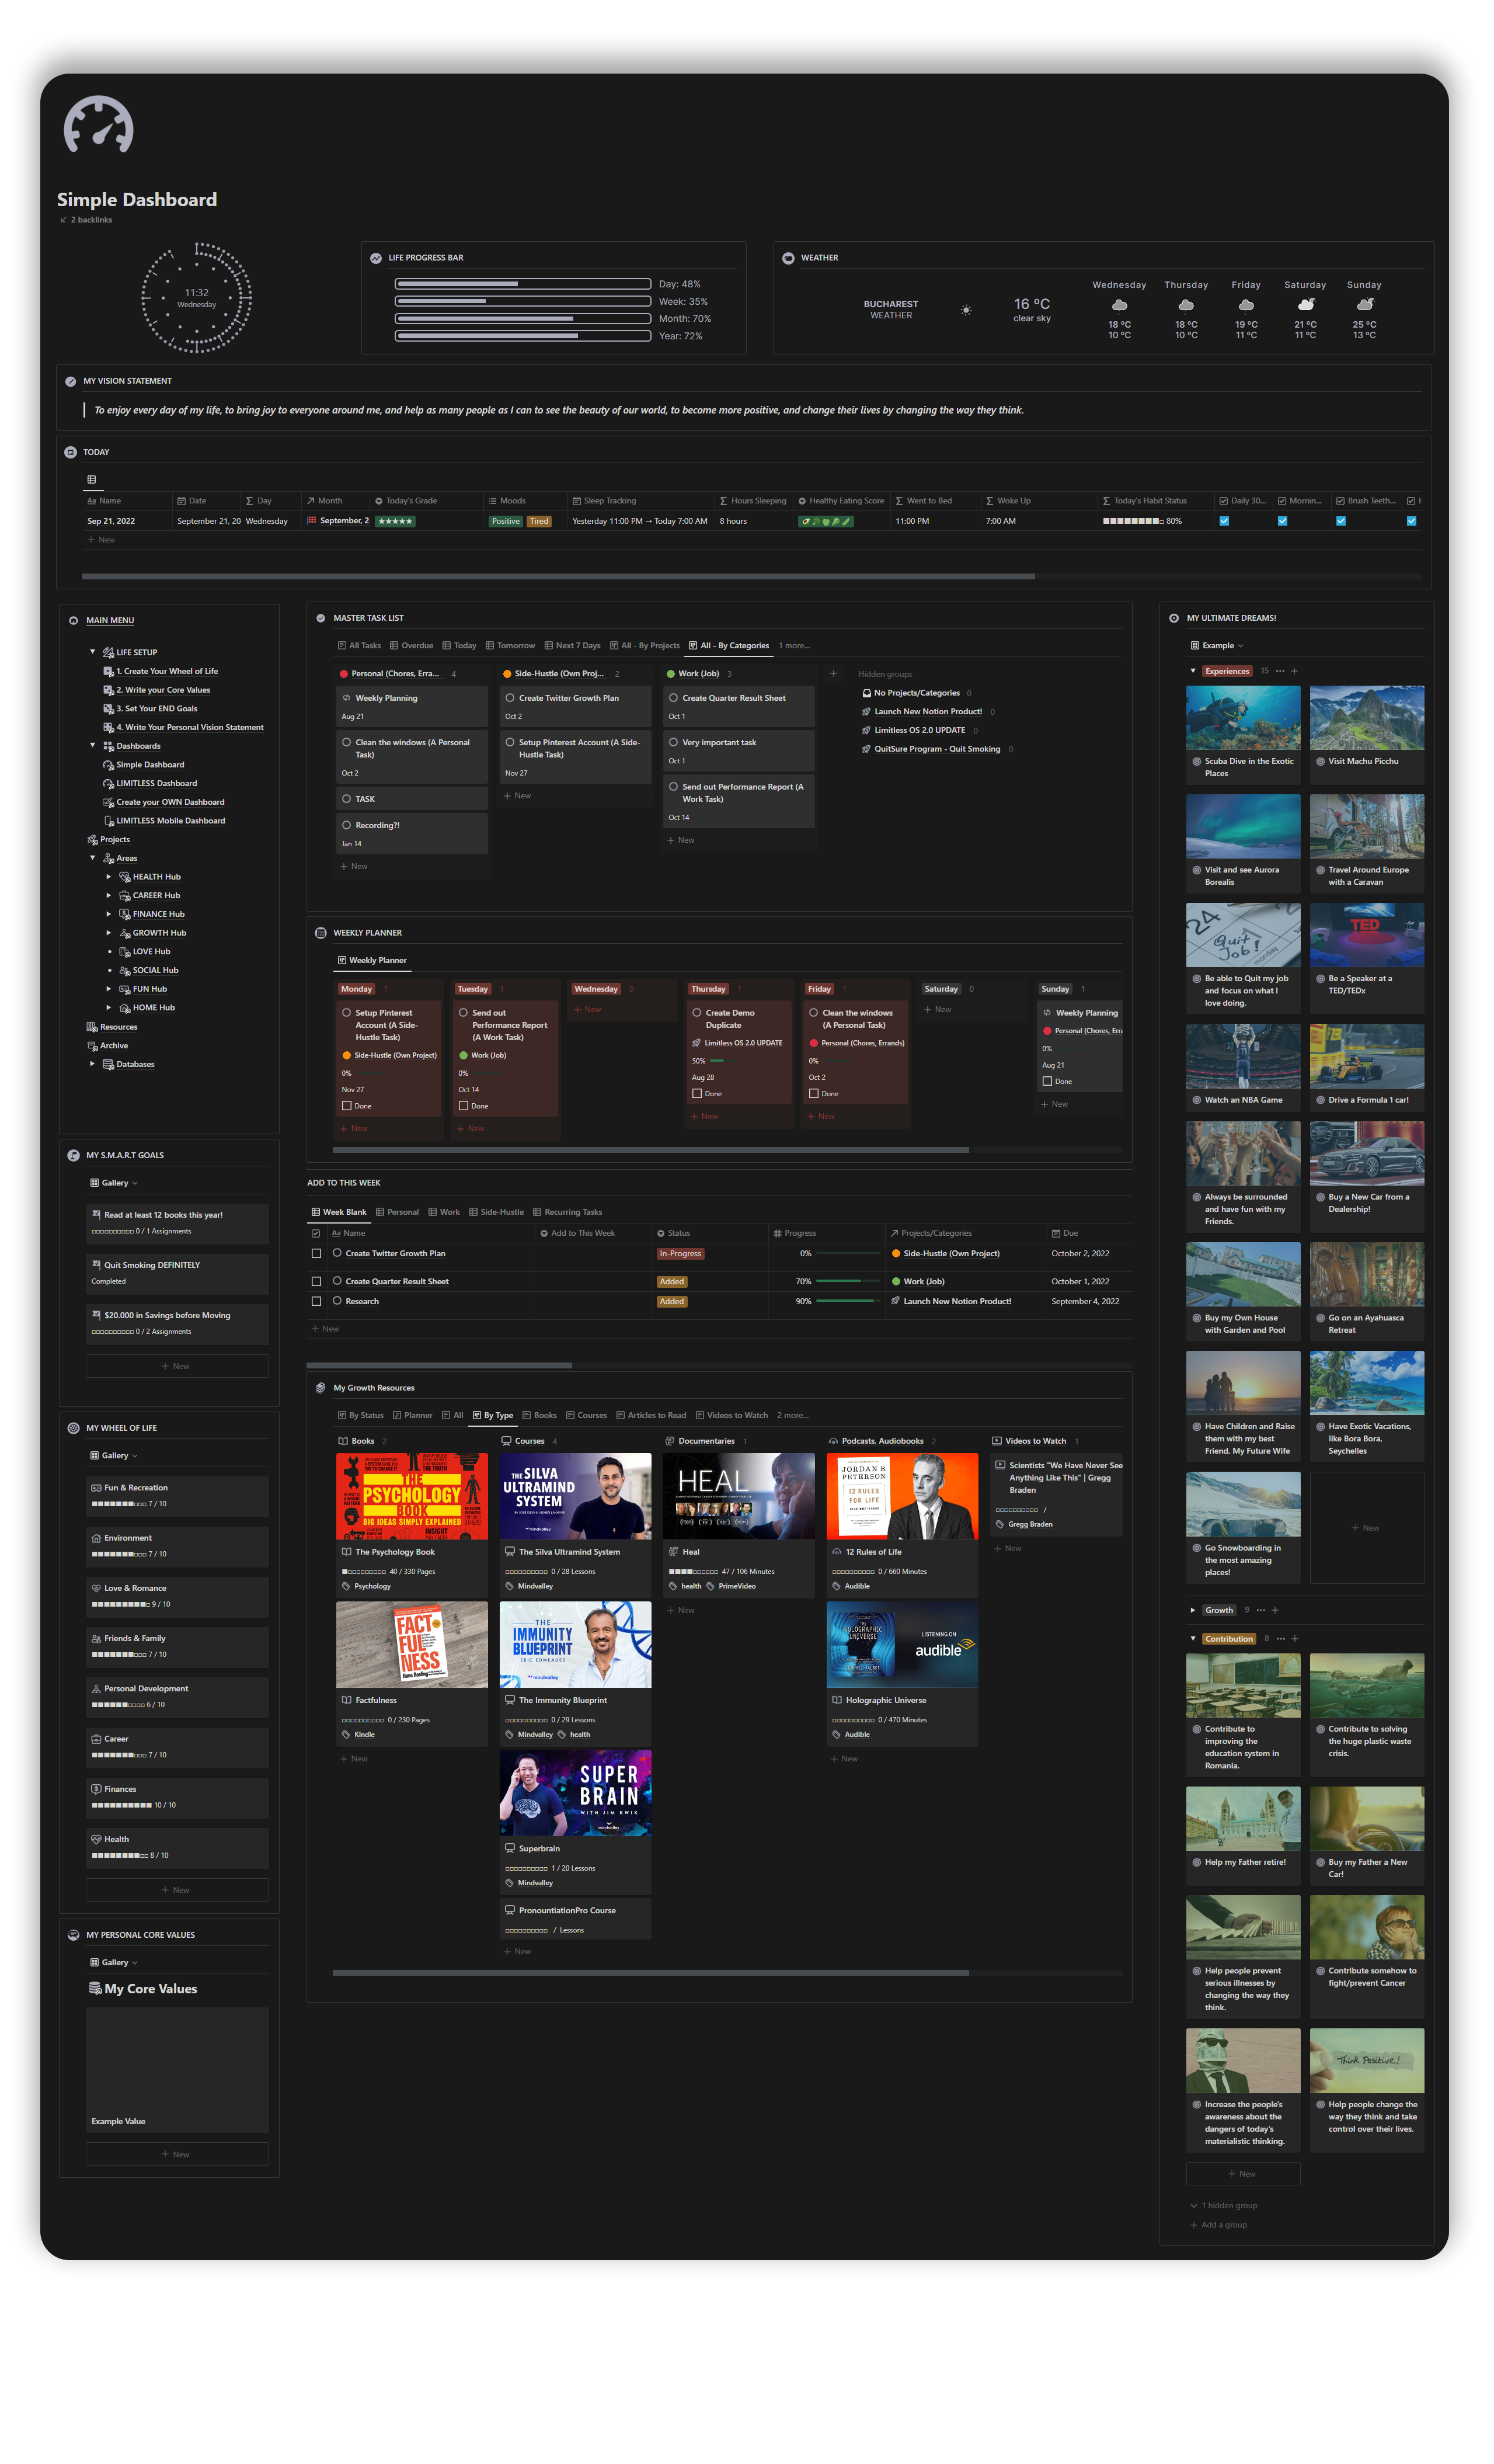Click the My Personal Core Values header icon
The image size is (1494, 2464).
pyautogui.click(x=73, y=1935)
